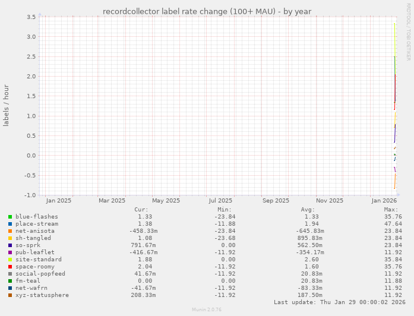This screenshot has width=414, height=316.
Task: Click site-standard Max value 35.84
Action: point(393,260)
